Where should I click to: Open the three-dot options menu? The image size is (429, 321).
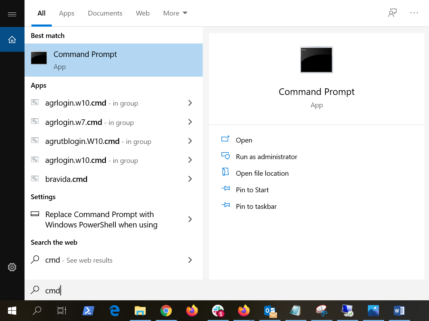[x=414, y=13]
